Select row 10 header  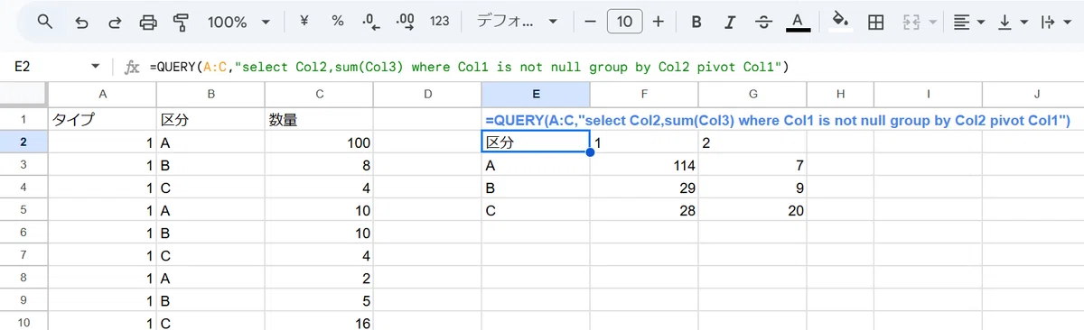[x=23, y=323]
